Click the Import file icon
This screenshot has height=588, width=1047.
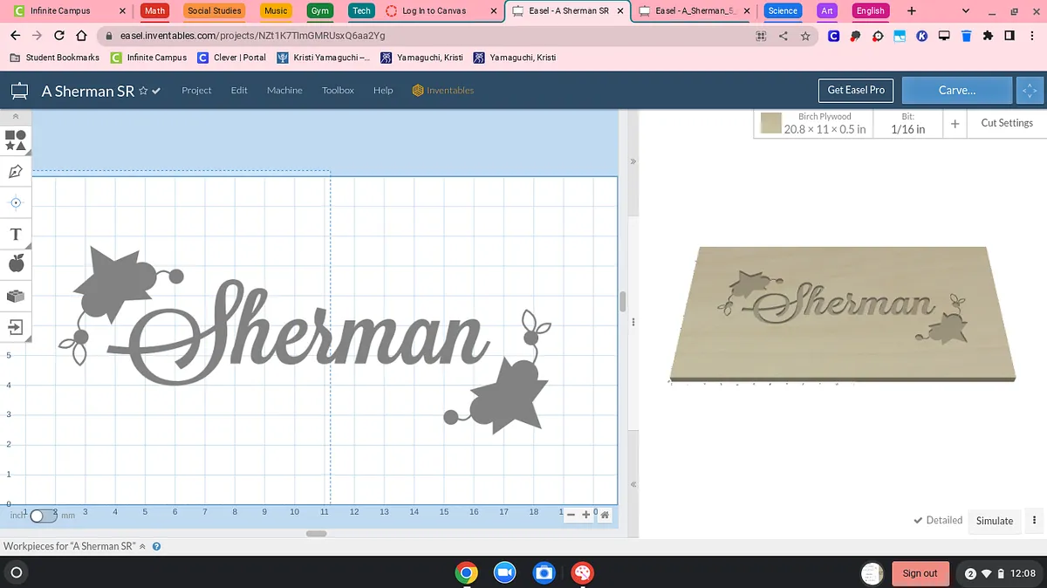pyautogui.click(x=16, y=327)
